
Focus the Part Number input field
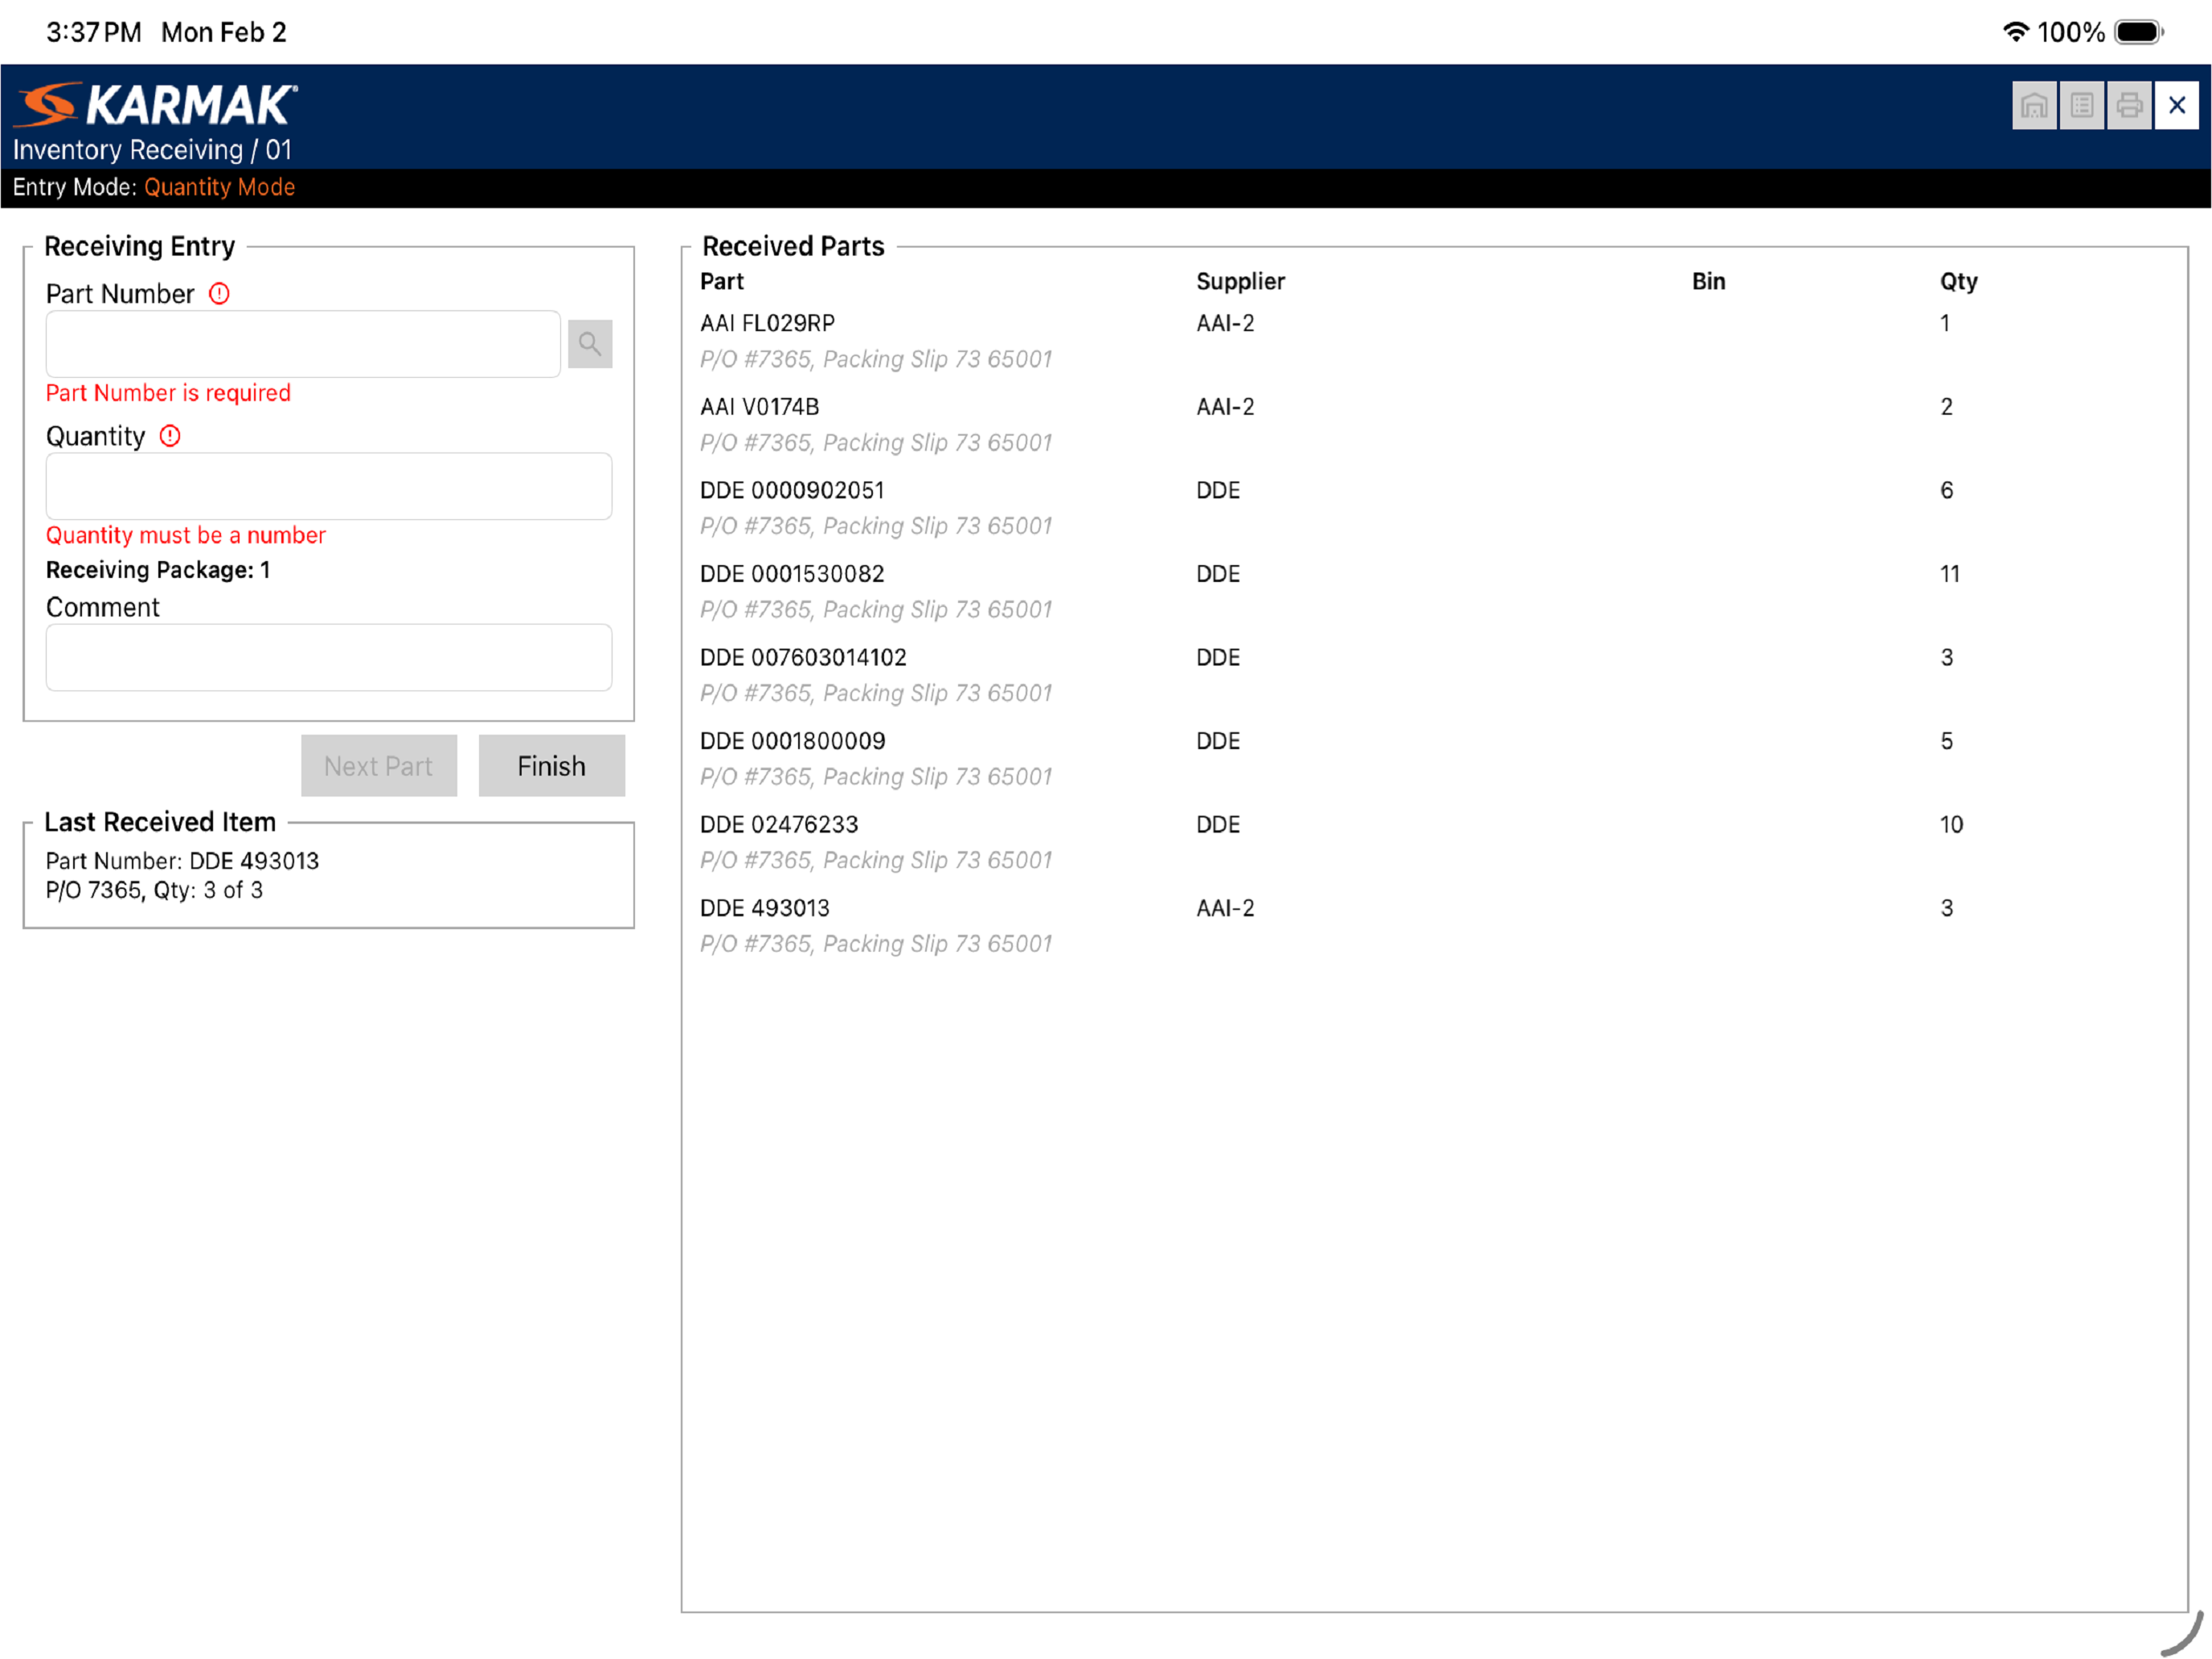pos(303,344)
